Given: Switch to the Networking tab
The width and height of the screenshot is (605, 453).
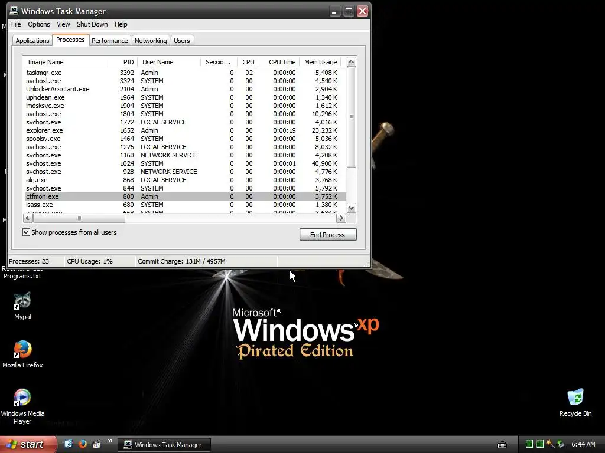Looking at the screenshot, I should [151, 41].
